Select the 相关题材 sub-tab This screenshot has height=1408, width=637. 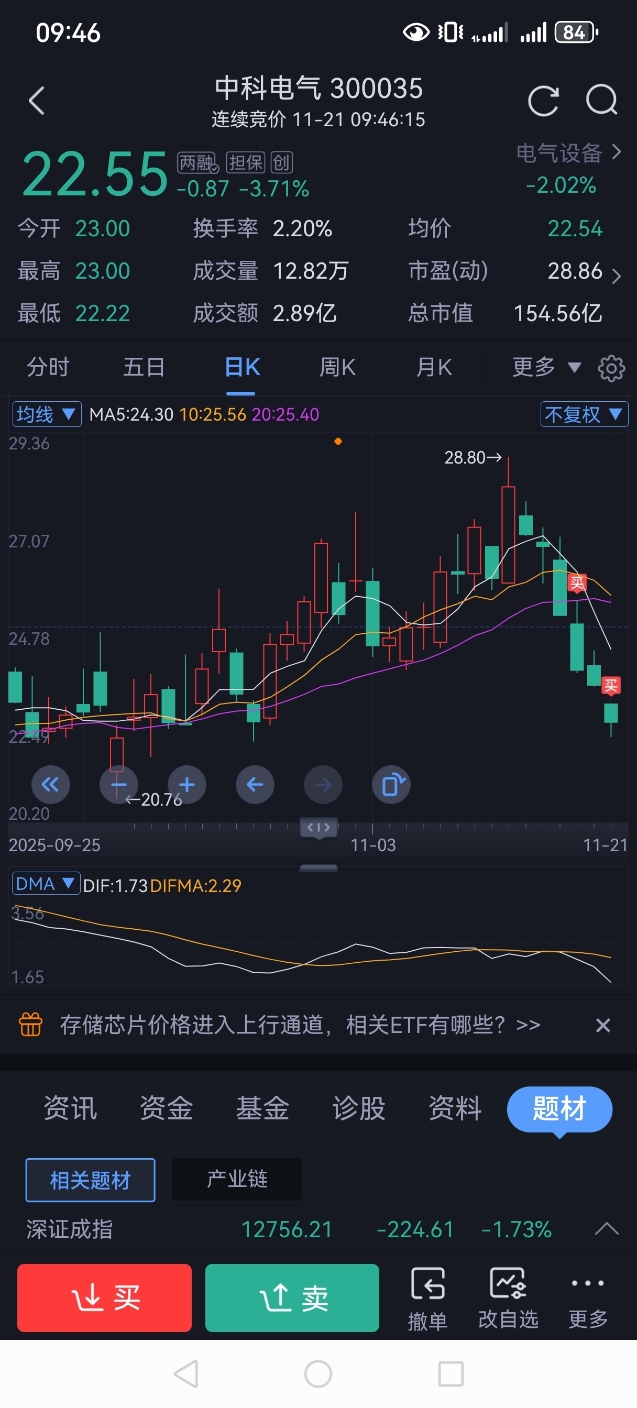[90, 1180]
